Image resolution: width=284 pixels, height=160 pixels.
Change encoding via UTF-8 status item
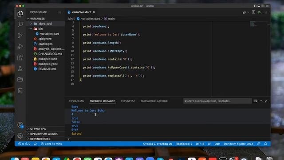click(200, 144)
